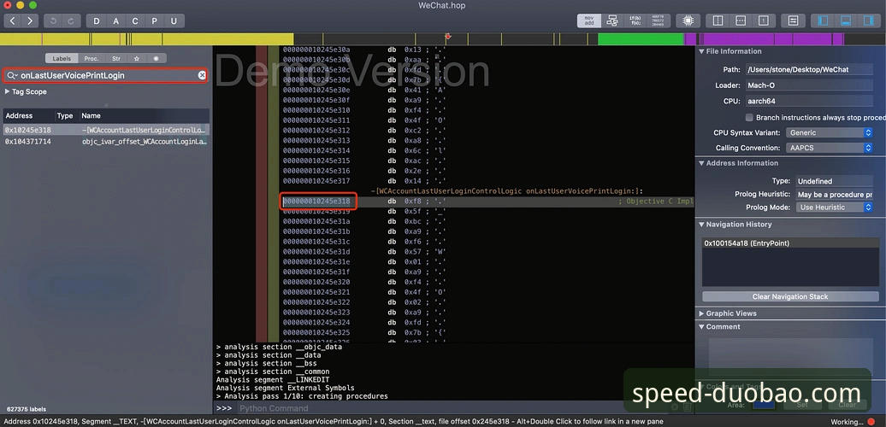Click the CPU aarch64 field
This screenshot has width=886, height=427.
coord(808,101)
